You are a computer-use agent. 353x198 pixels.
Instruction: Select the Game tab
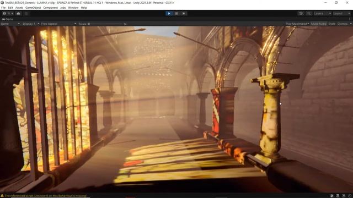click(x=8, y=19)
